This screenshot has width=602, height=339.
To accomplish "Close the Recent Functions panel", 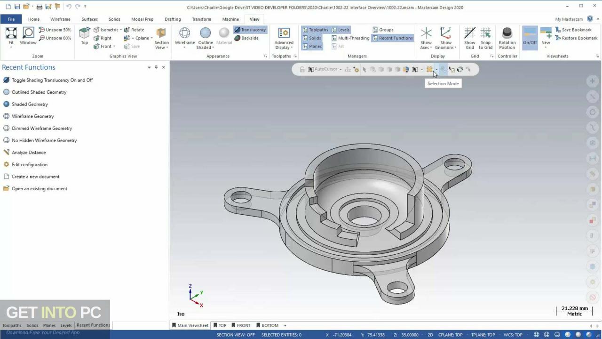I will coord(163,67).
